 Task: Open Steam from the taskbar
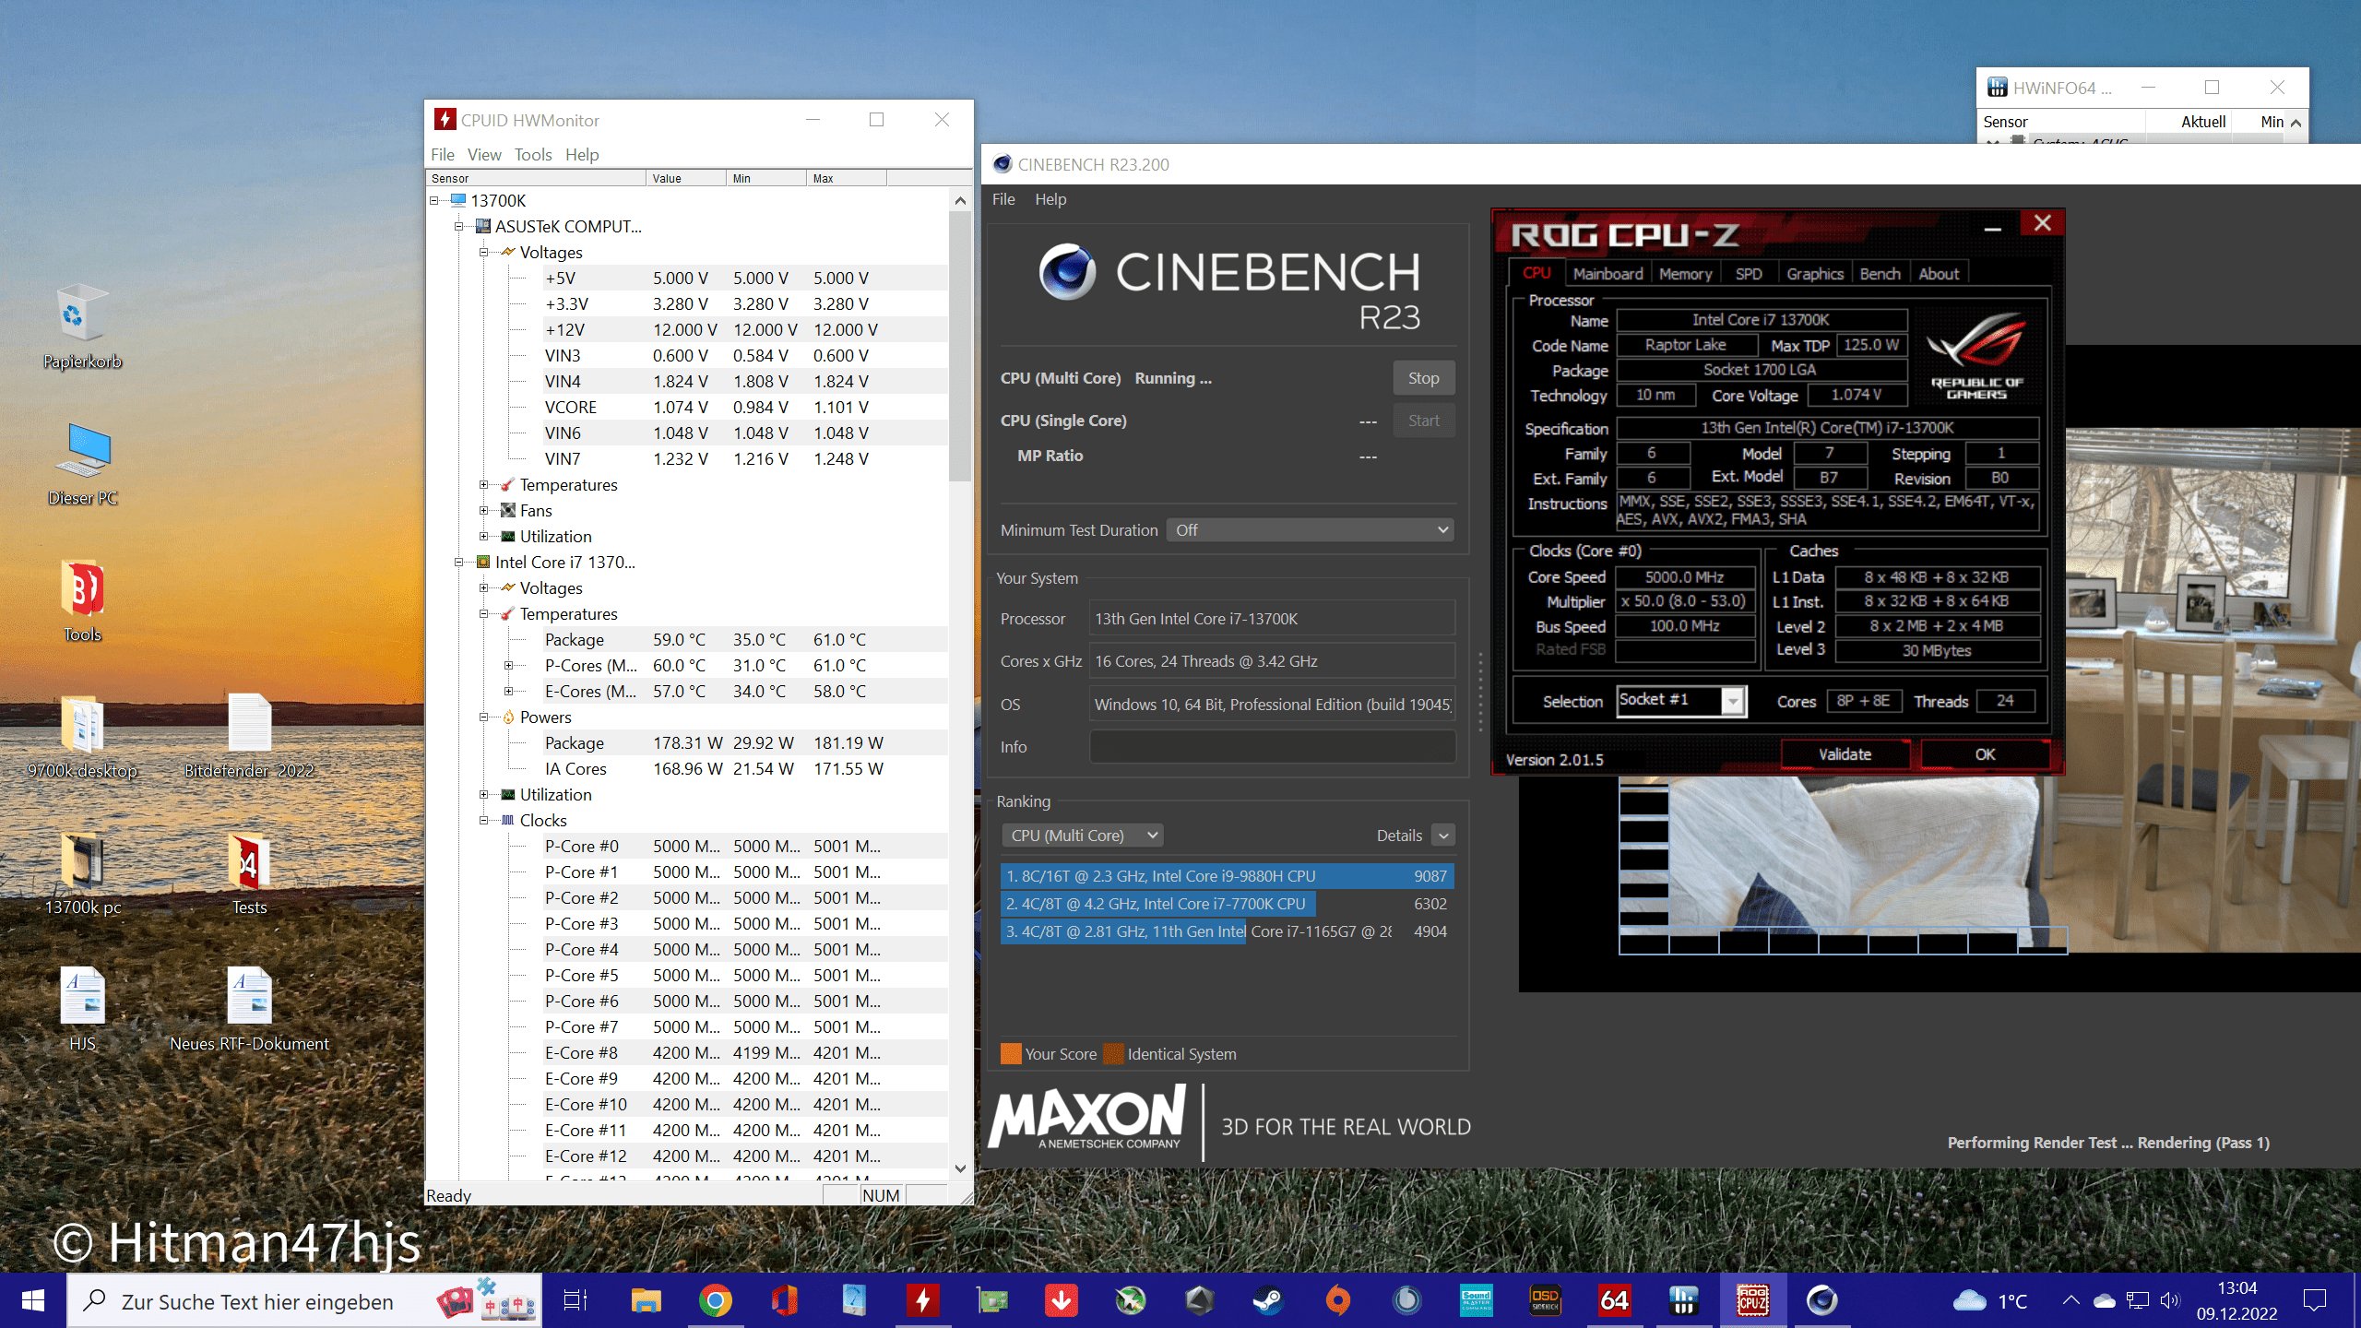tap(1268, 1300)
